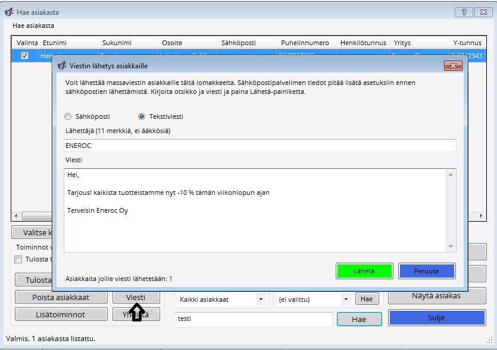Click the search field containing testi
This screenshot has height=350, width=497.
pos(253,319)
